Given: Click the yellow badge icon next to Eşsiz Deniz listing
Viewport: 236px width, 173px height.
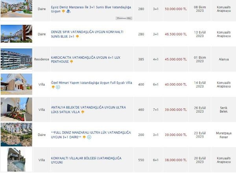Looking at the screenshot, I should [x=63, y=11].
